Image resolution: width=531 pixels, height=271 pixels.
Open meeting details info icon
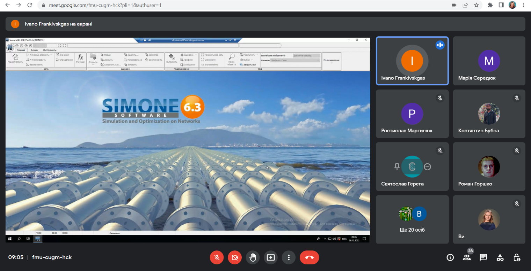pyautogui.click(x=450, y=257)
